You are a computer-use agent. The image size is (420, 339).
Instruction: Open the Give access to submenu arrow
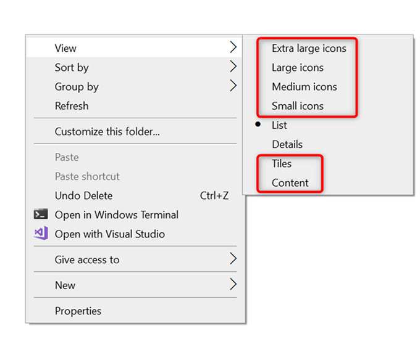233,259
